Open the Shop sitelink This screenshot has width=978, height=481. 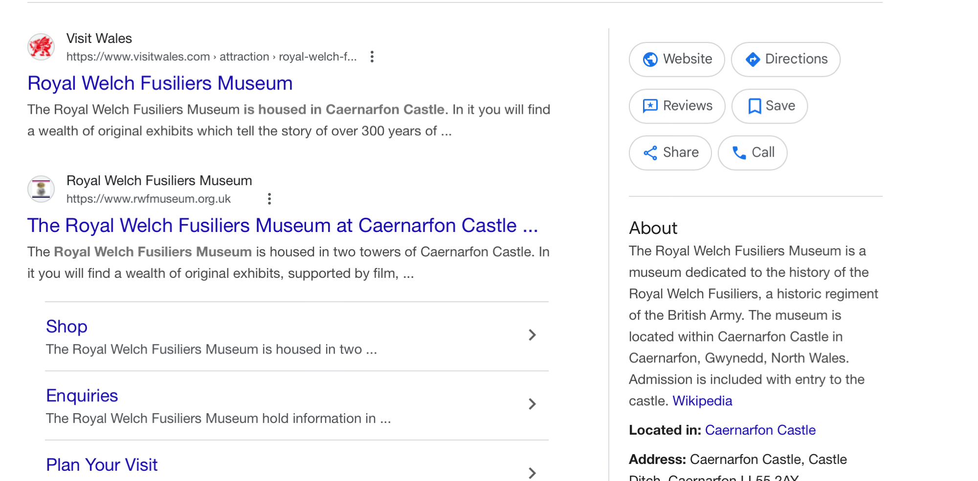pyautogui.click(x=67, y=327)
